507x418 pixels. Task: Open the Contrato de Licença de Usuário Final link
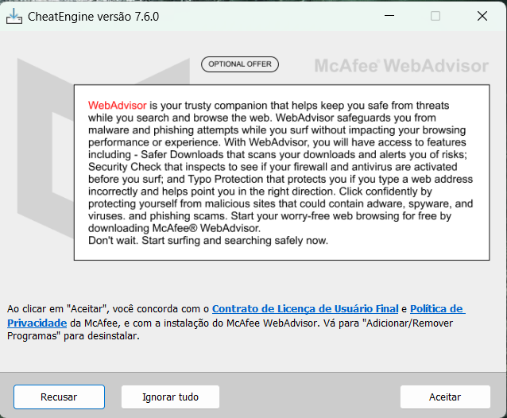pos(305,308)
